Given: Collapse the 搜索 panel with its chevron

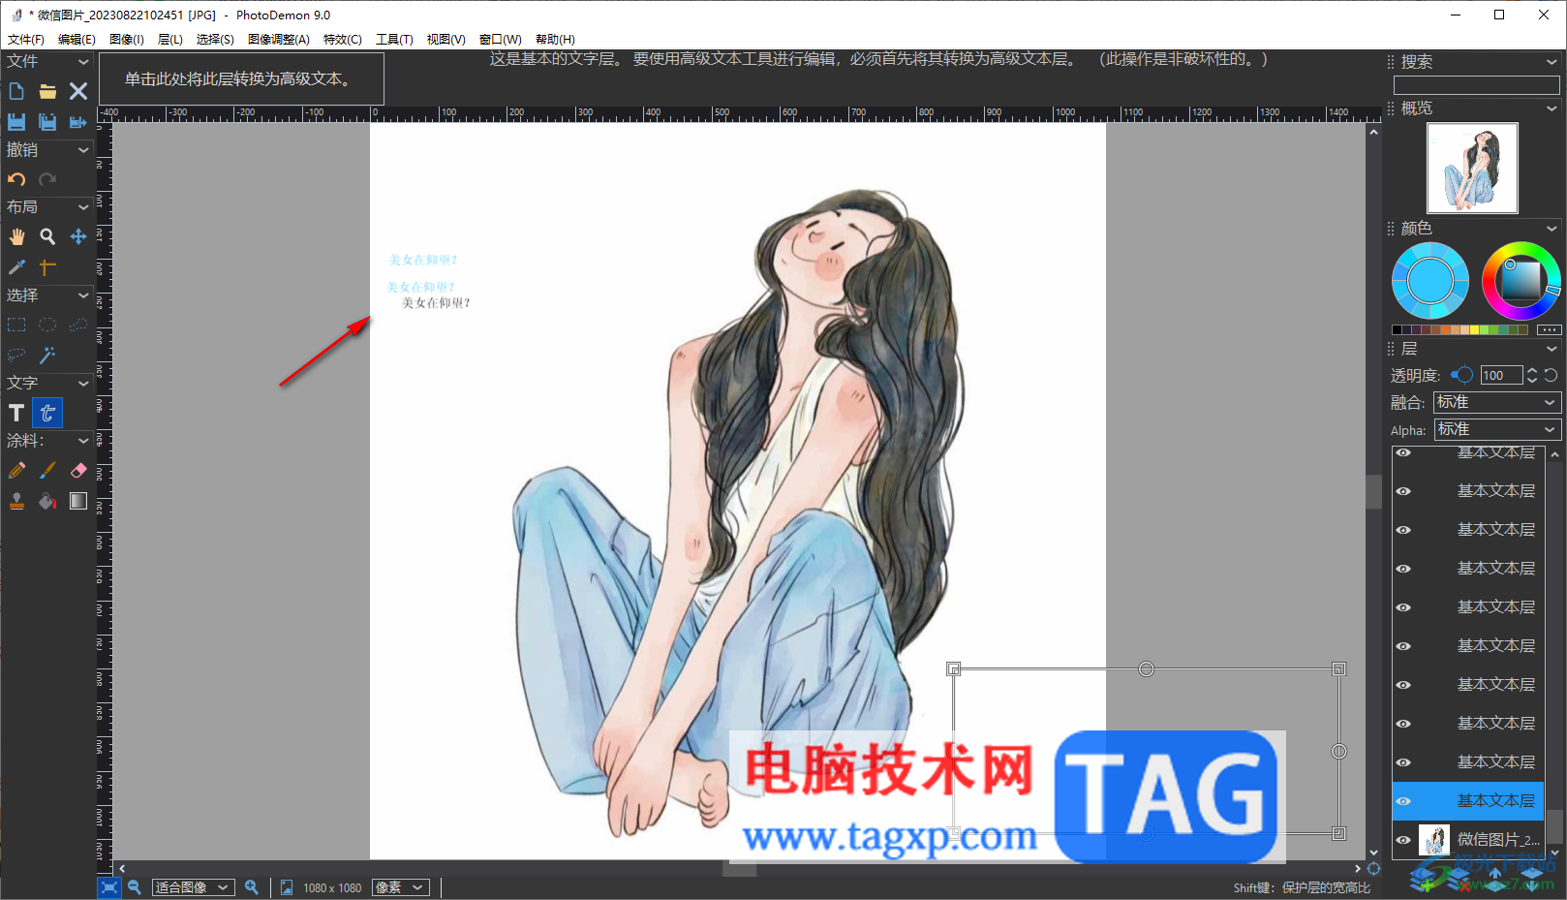Looking at the screenshot, I should coord(1552,62).
